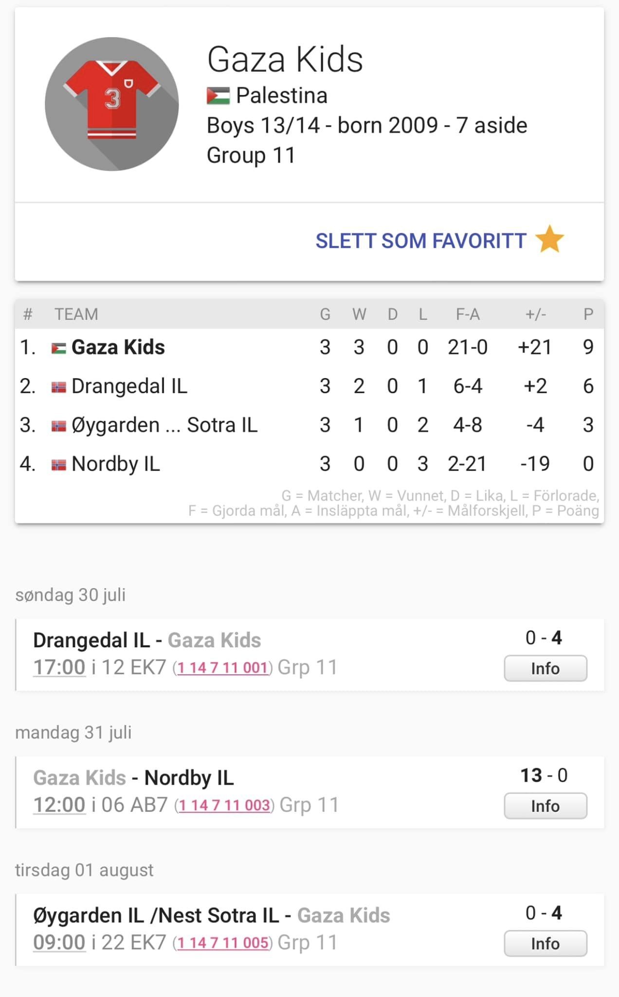Click the flag beside Gaza Kids in standings
619x997 pixels.
click(x=59, y=348)
